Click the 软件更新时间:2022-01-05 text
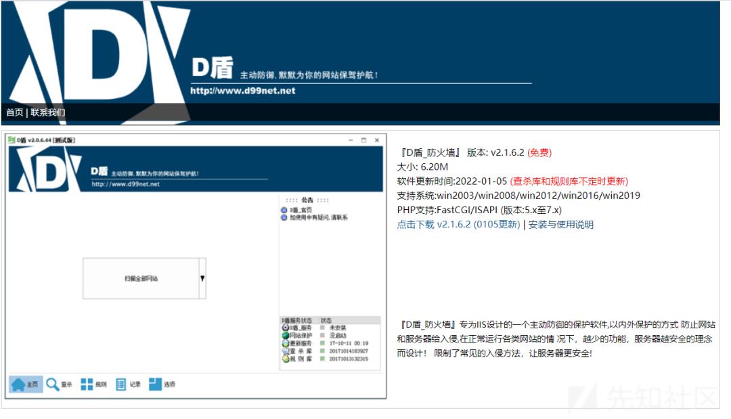 point(451,181)
